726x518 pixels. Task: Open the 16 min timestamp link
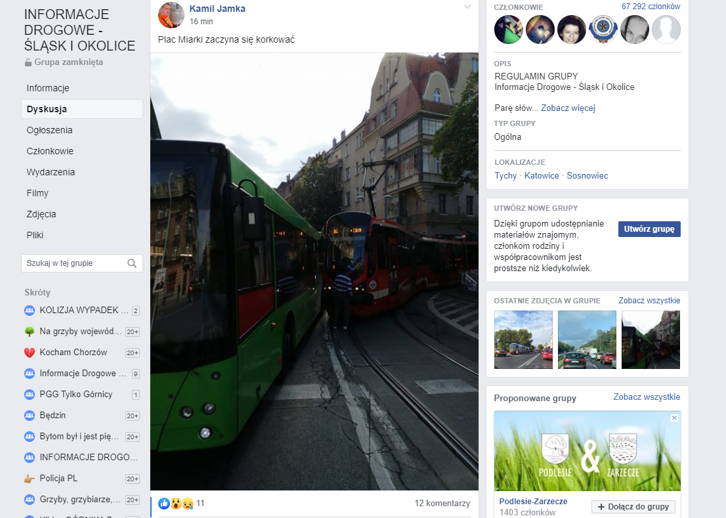point(201,21)
